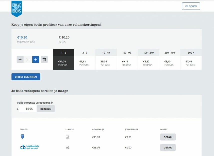Click the Brave New Books logo

point(17,8)
